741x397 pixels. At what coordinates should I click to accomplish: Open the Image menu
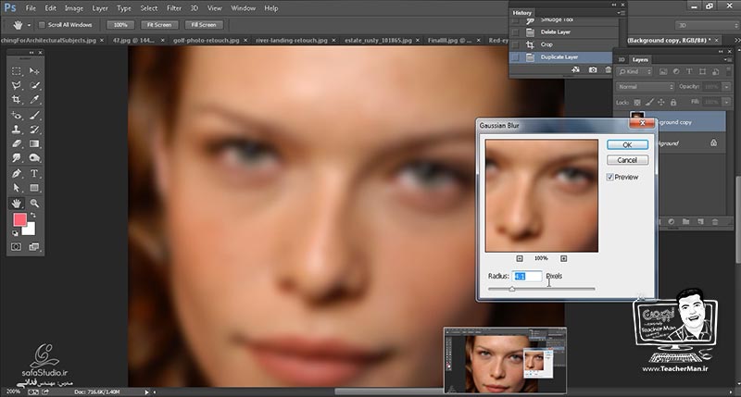click(x=74, y=8)
